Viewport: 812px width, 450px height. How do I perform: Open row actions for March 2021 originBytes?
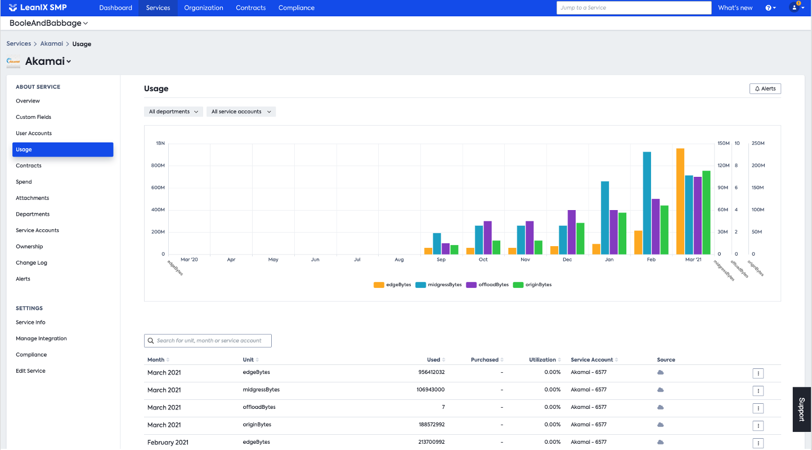(x=758, y=426)
